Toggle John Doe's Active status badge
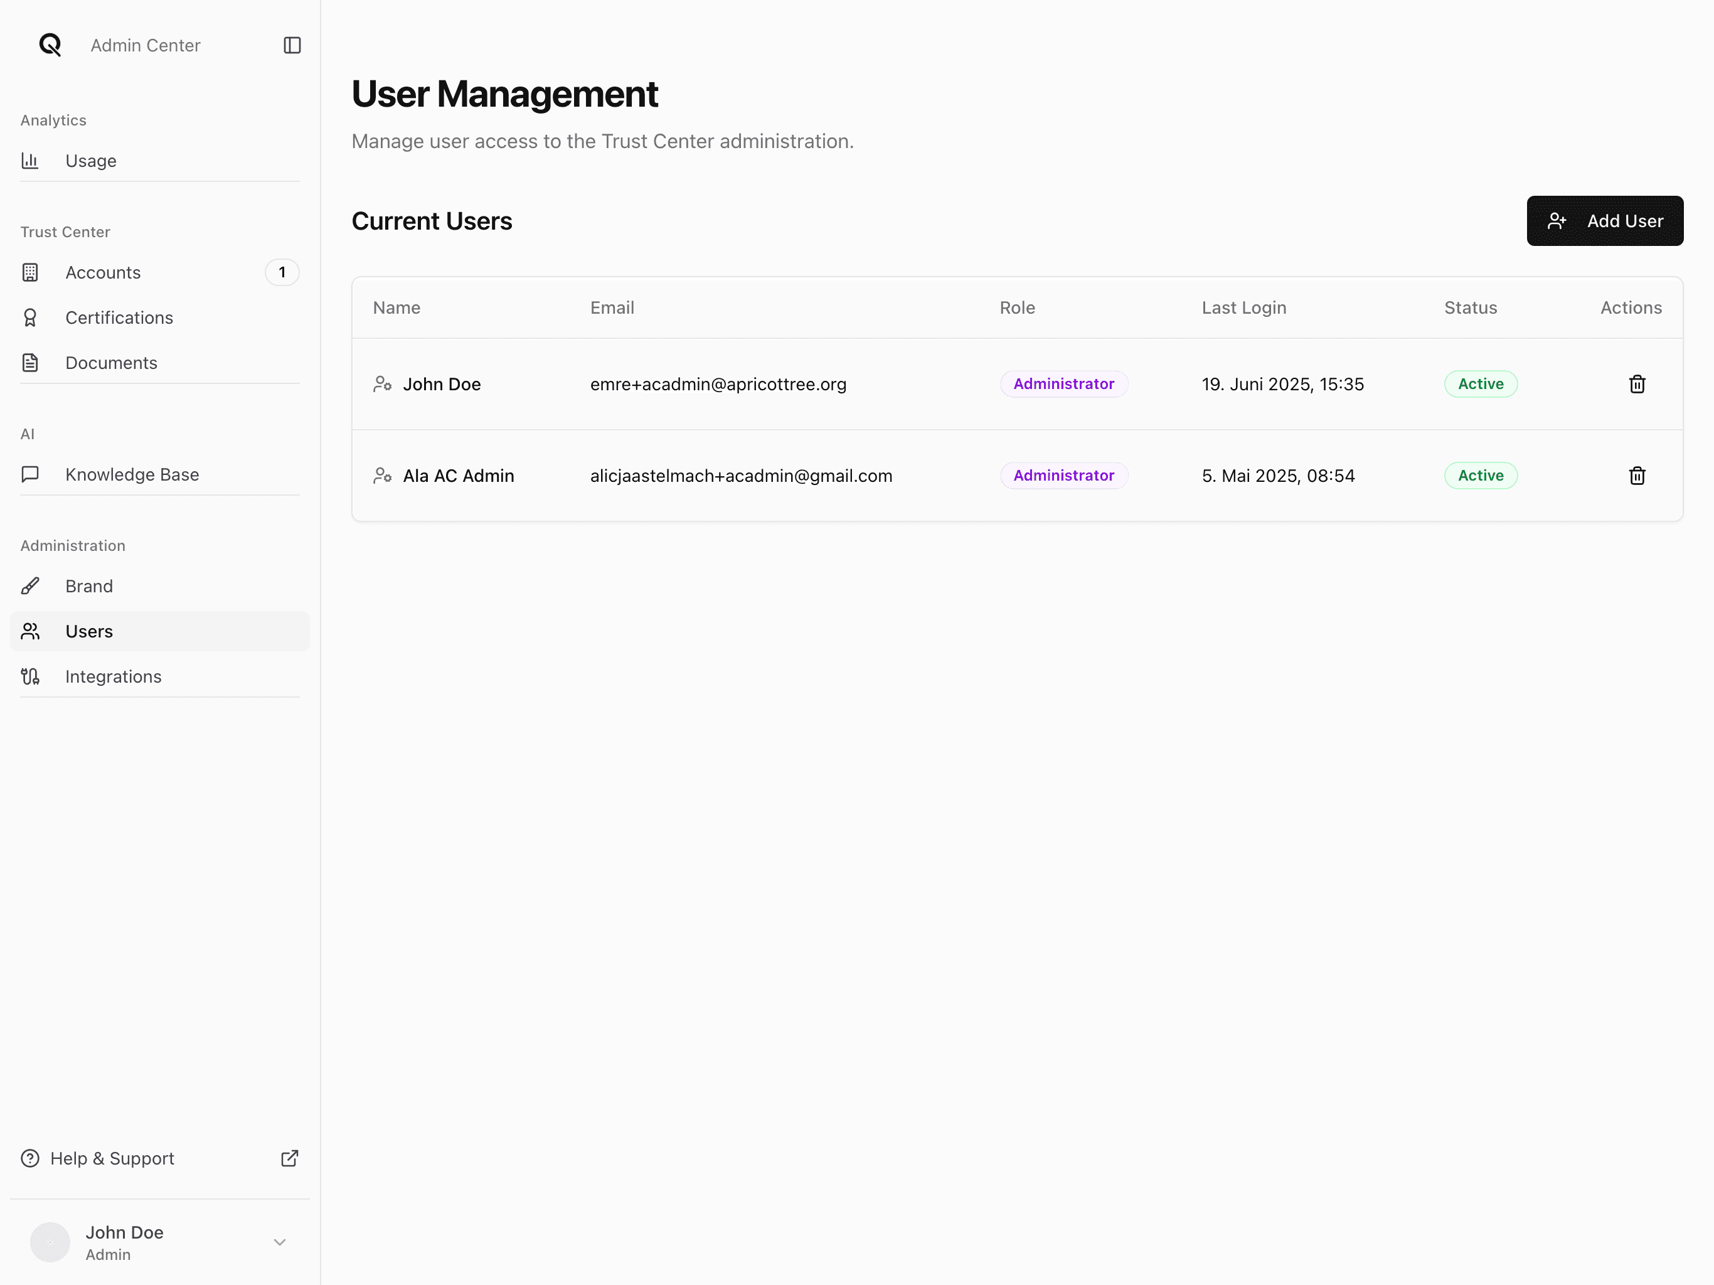Viewport: 1714px width, 1285px height. (x=1480, y=383)
